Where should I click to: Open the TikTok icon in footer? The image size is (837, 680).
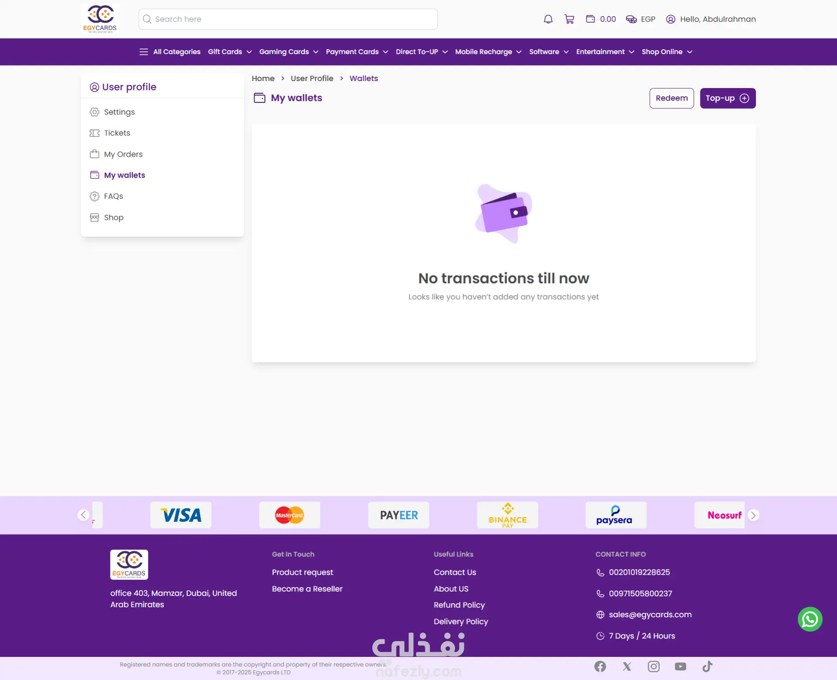pos(707,666)
